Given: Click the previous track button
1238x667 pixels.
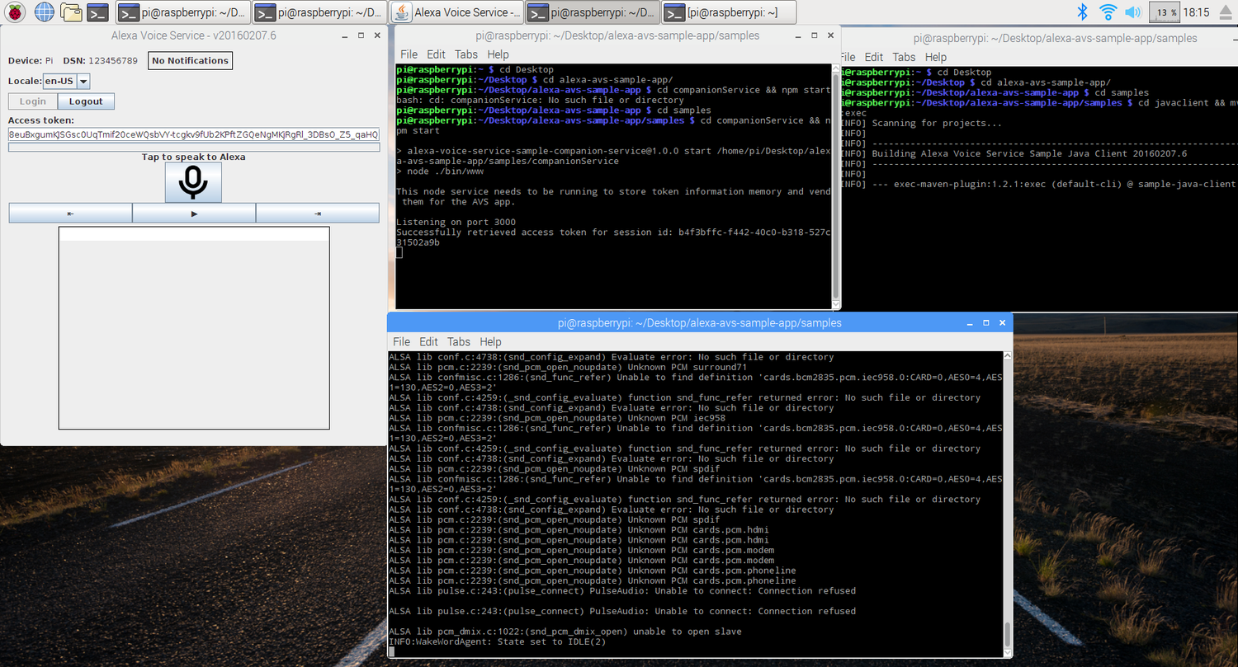Looking at the screenshot, I should coord(70,214).
